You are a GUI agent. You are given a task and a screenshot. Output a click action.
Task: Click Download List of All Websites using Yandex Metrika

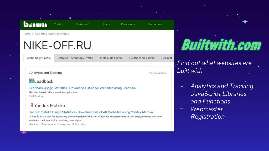[115, 112]
